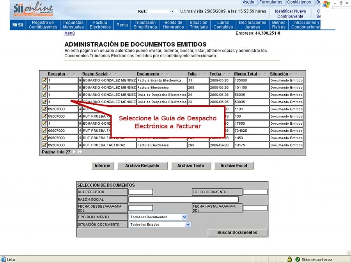Sort Fecha column ascending with up arrow

pyautogui.click(x=225, y=74)
